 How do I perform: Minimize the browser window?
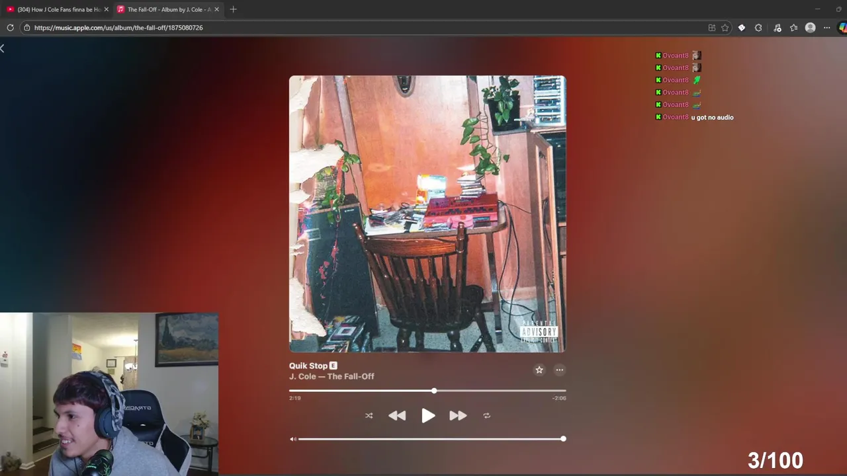818,9
